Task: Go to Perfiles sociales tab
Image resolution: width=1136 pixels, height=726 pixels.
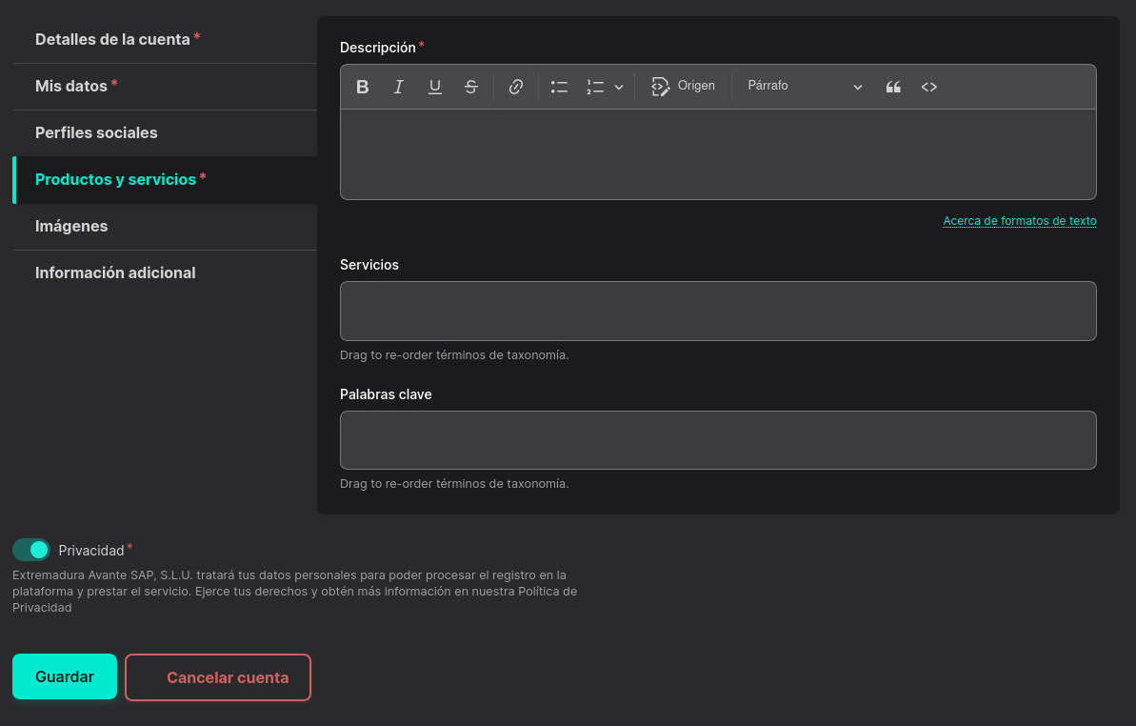Action: pyautogui.click(x=96, y=132)
